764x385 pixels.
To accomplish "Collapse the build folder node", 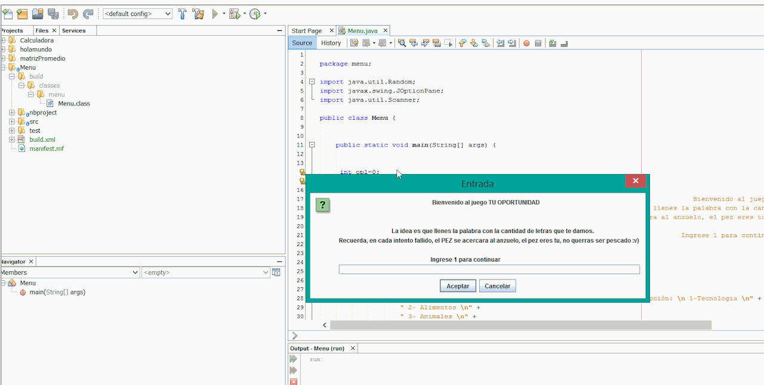I will [12, 76].
